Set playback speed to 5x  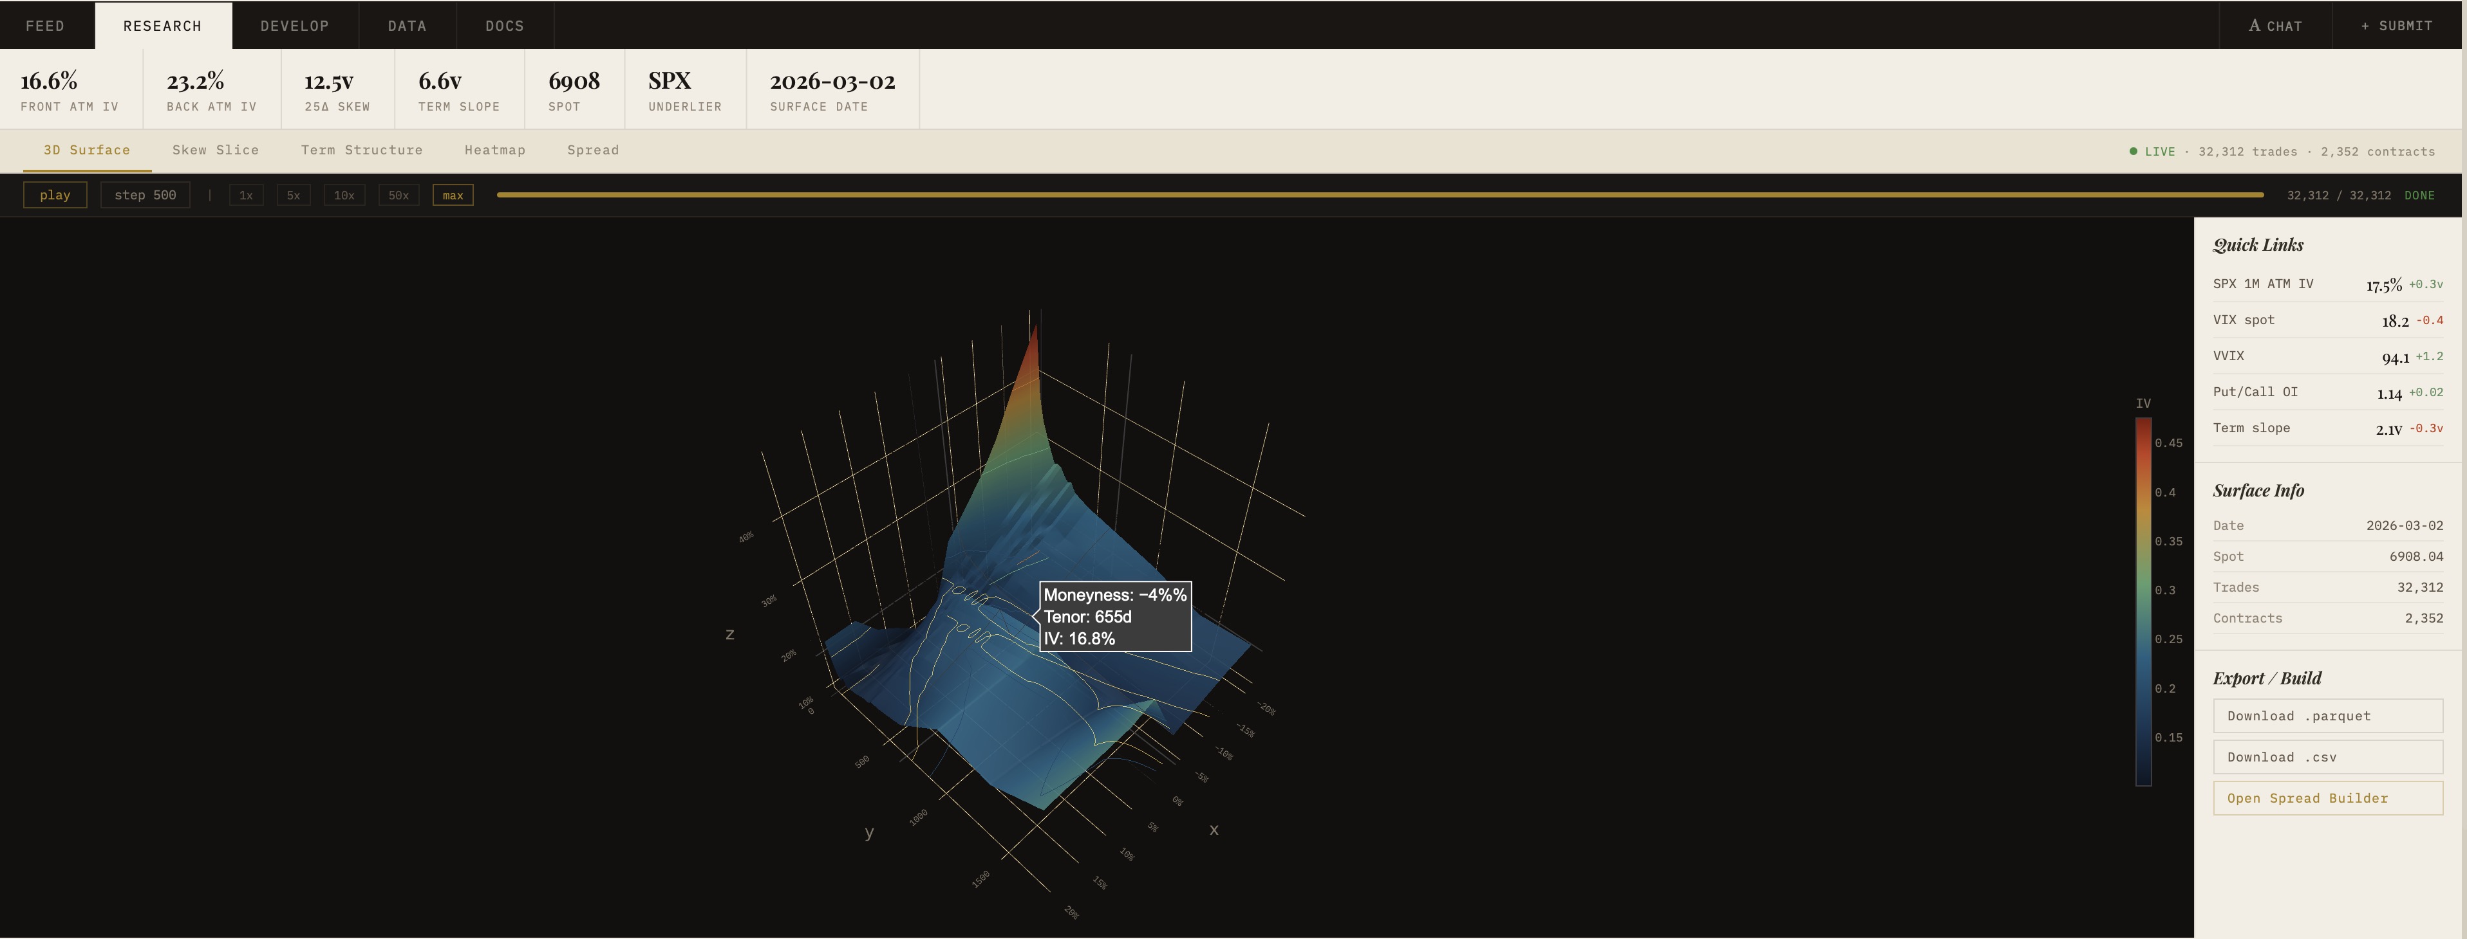pos(293,196)
